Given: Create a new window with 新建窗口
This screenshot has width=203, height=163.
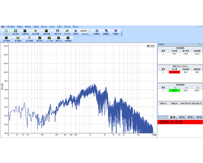Looking at the screenshot, I should (97, 32).
